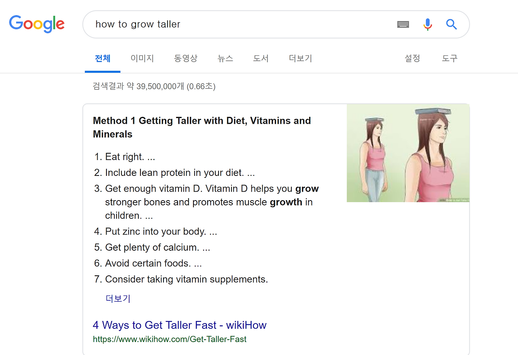518x355 pixels.
Task: Open '4 Ways to Get Taller Fast - wikiHow'
Action: point(180,325)
